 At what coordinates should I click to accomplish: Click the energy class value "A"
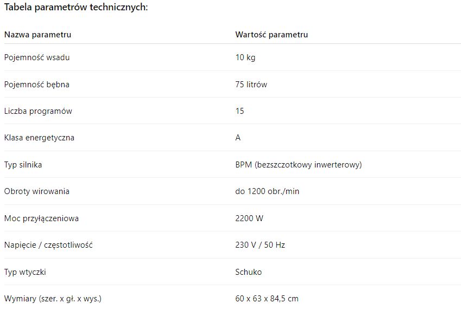pyautogui.click(x=238, y=138)
